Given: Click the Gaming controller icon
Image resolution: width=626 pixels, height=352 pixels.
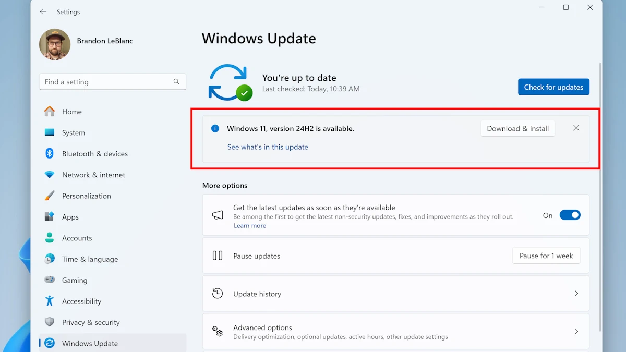Looking at the screenshot, I should point(50,280).
